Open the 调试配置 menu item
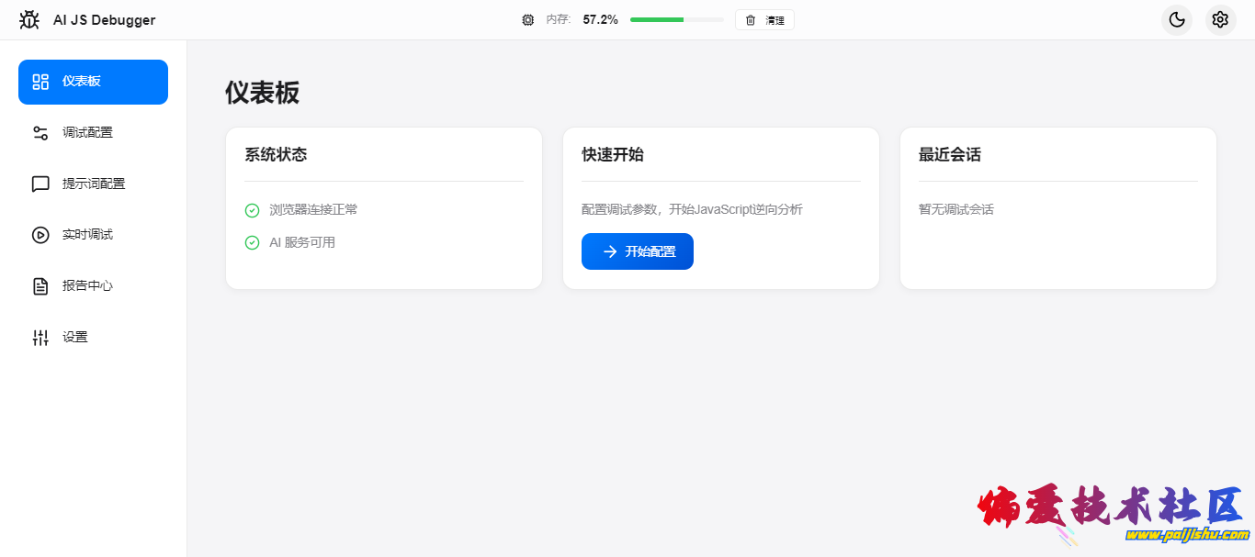1255x557 pixels. point(87,133)
